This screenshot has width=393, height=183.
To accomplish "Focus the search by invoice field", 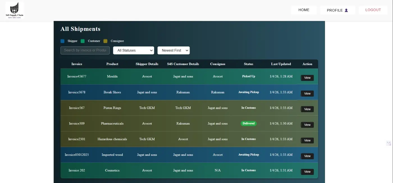I will point(85,50).
